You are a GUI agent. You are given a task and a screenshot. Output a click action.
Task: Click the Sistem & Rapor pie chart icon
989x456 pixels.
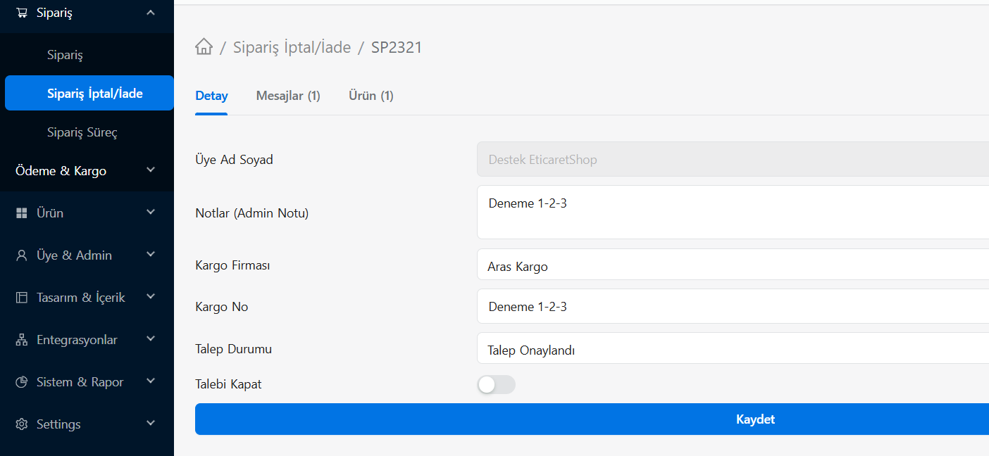(x=22, y=382)
